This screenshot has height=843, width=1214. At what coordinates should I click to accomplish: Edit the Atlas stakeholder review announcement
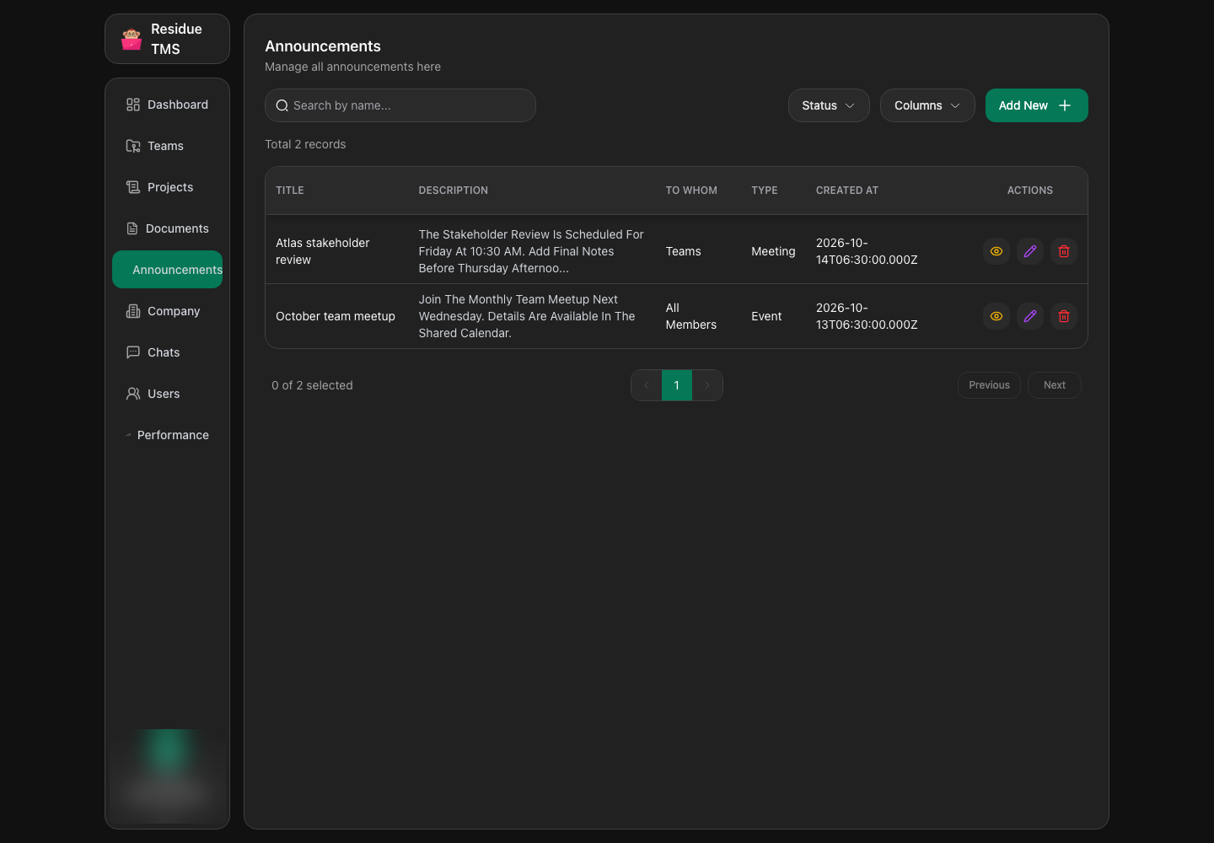click(1030, 251)
